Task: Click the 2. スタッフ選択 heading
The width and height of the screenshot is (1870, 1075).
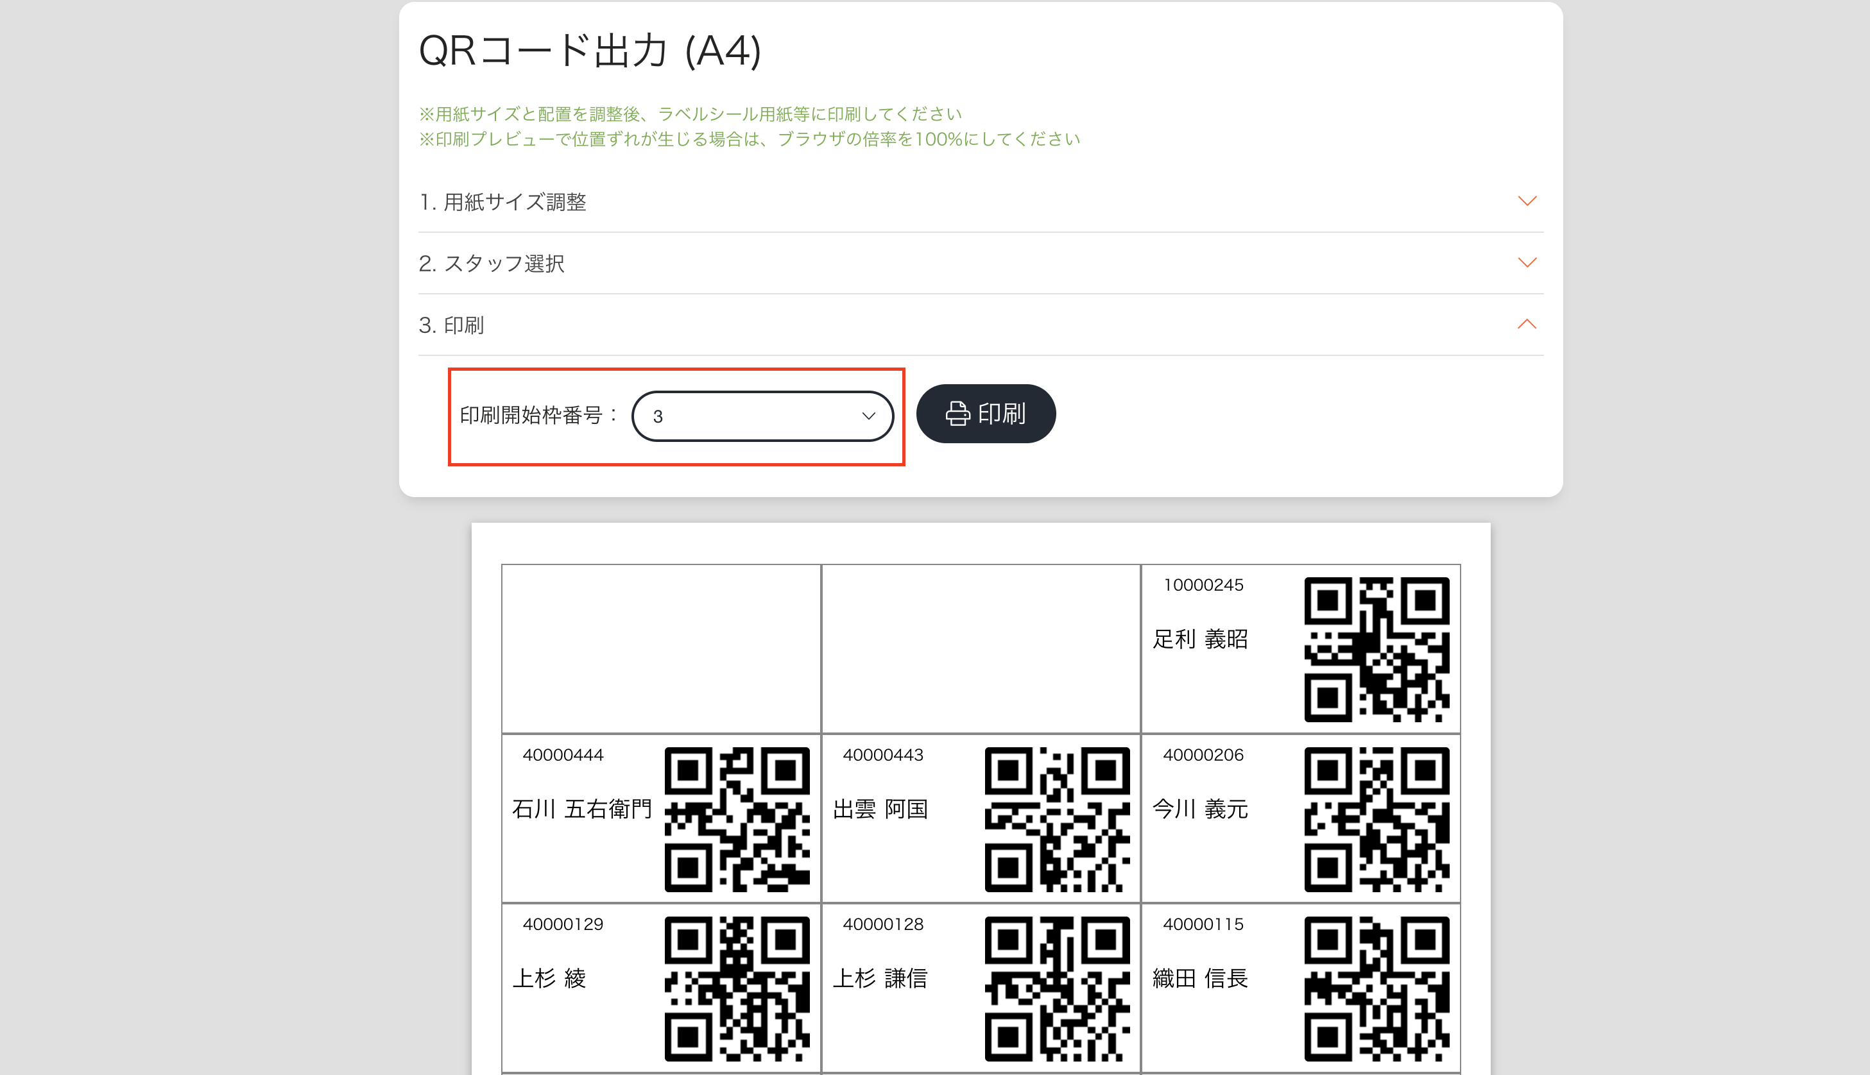Action: click(x=492, y=264)
